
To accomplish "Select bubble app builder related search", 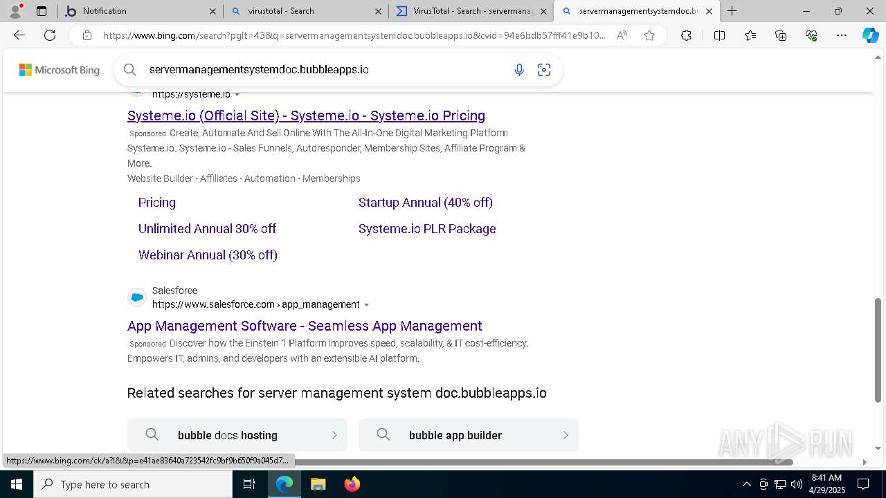I will click(469, 435).
